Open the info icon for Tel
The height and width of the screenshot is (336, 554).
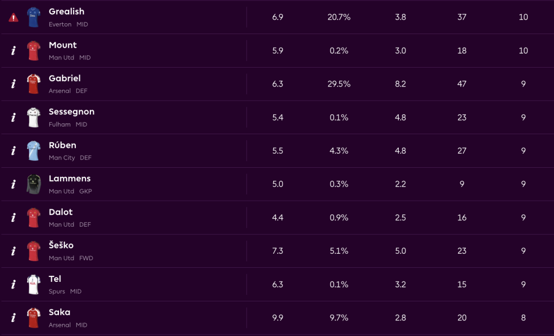point(14,285)
